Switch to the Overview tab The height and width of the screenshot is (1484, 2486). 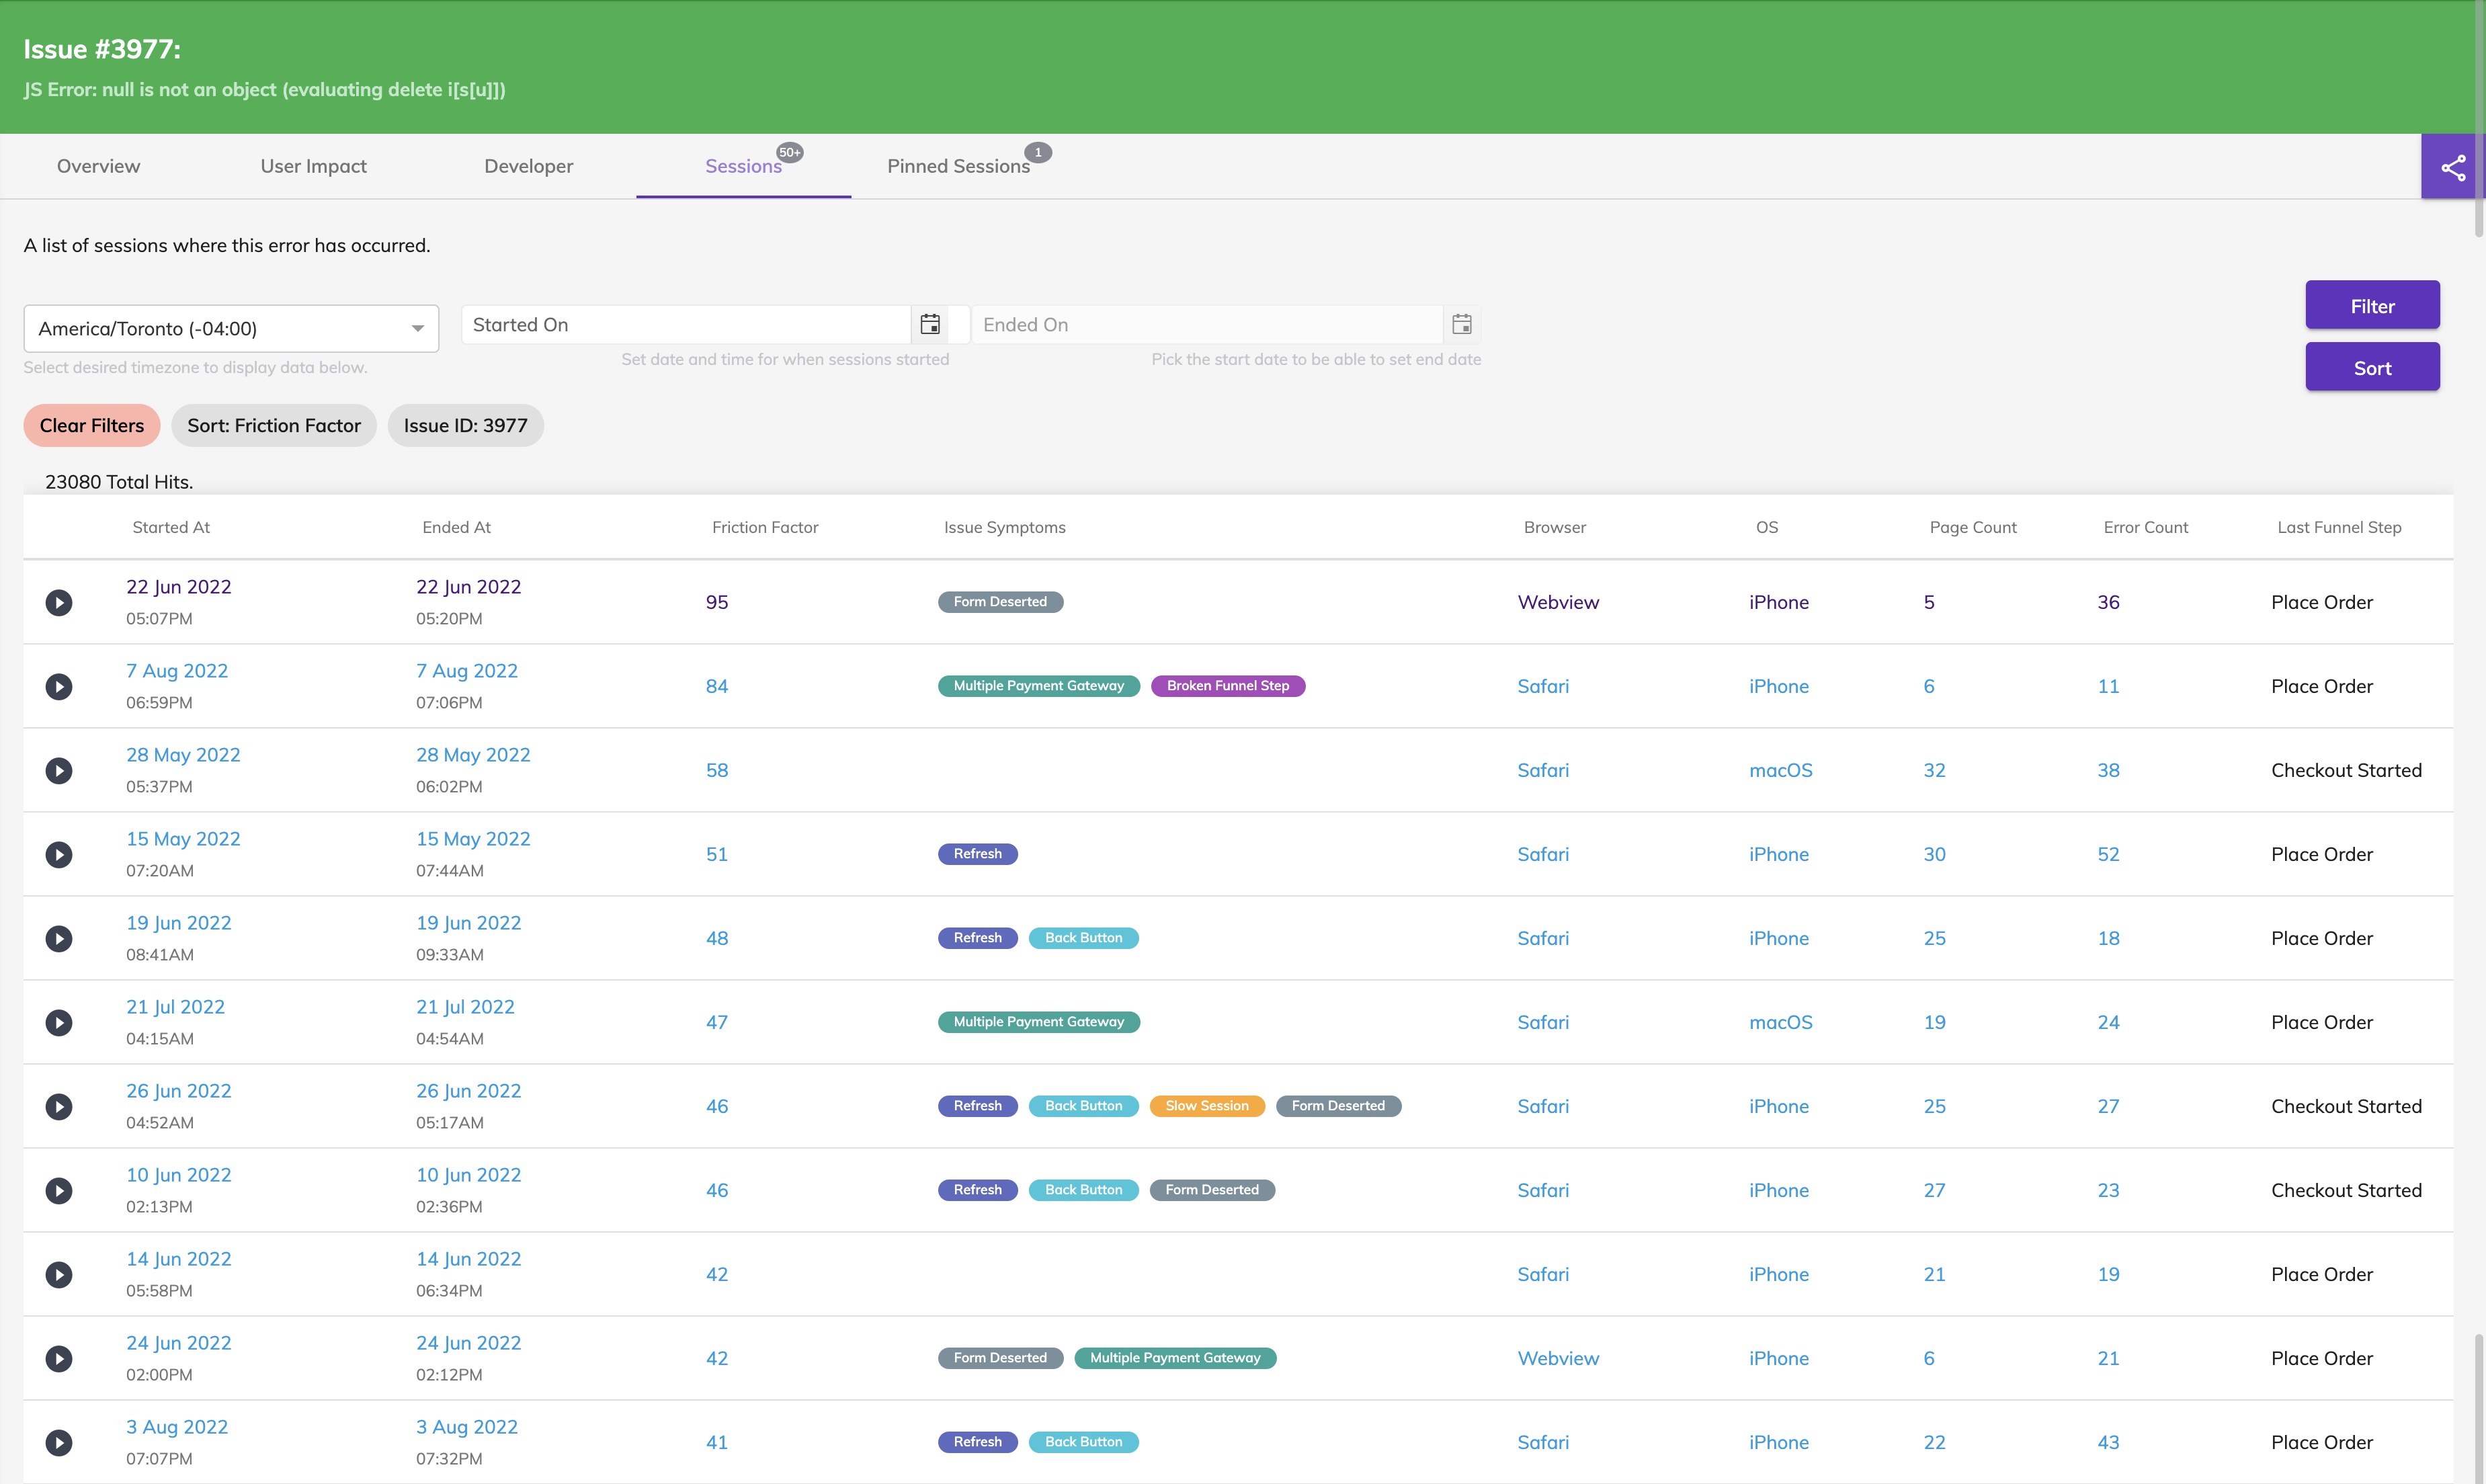(98, 166)
